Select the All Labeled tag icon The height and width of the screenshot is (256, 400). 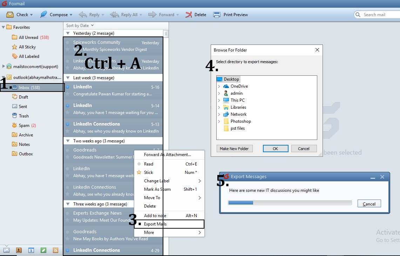(14, 56)
